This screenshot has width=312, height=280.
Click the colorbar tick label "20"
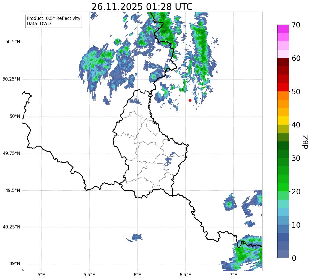[296, 192]
